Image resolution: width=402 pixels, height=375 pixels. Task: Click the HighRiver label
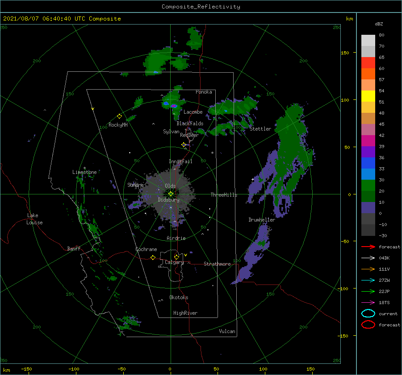(x=185, y=313)
